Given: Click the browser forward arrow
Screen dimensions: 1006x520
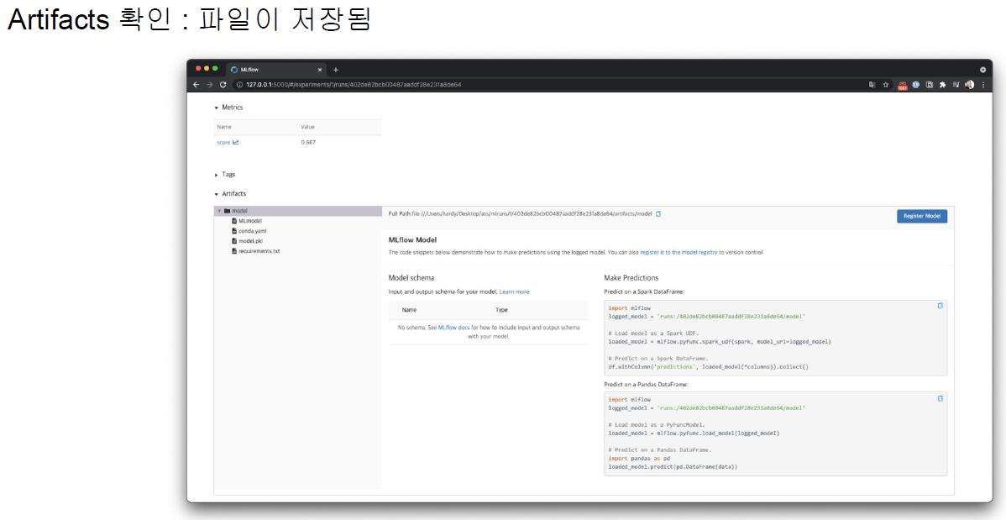Looking at the screenshot, I should (x=210, y=84).
